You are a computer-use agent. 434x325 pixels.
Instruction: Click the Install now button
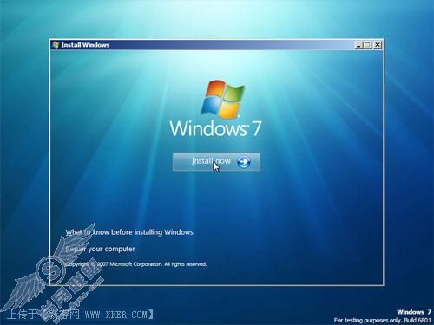(x=216, y=161)
